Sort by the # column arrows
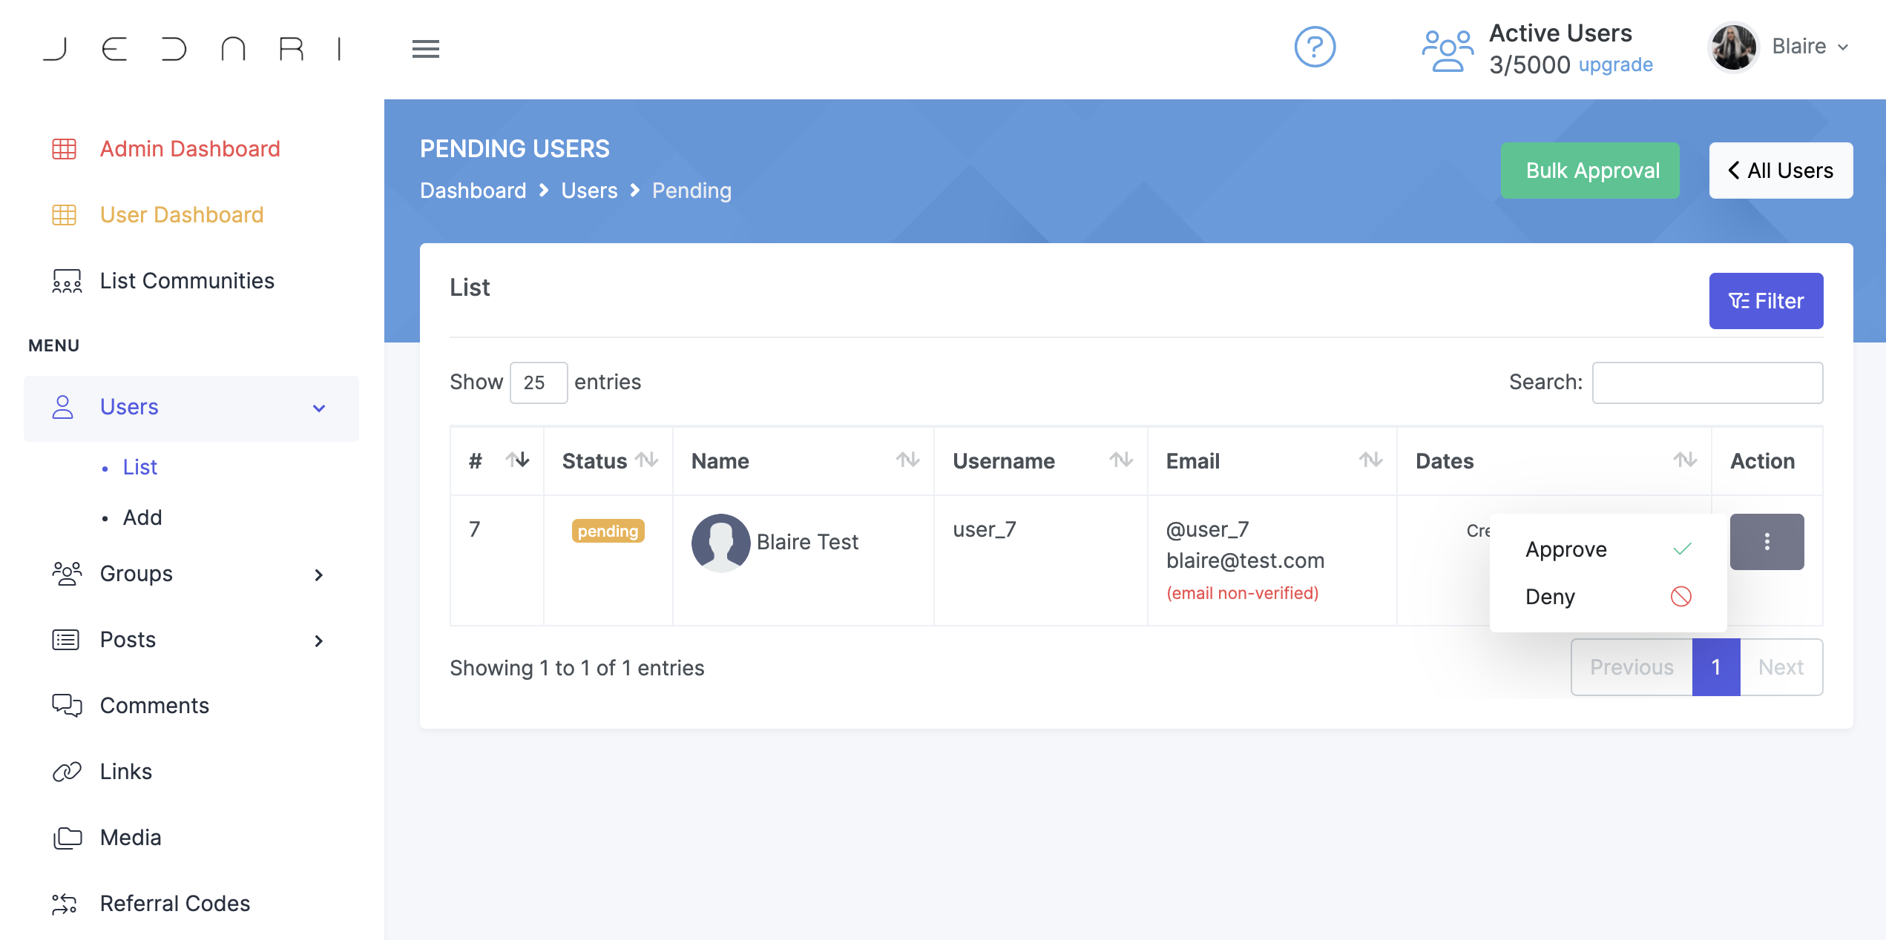This screenshot has width=1886, height=940. 517,460
